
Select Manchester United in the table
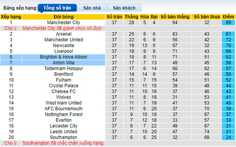[64, 40]
